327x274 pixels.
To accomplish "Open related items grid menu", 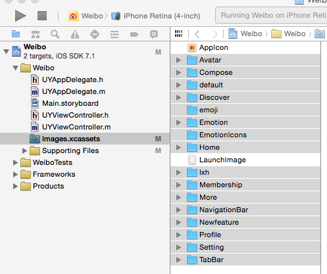I will pos(178,34).
